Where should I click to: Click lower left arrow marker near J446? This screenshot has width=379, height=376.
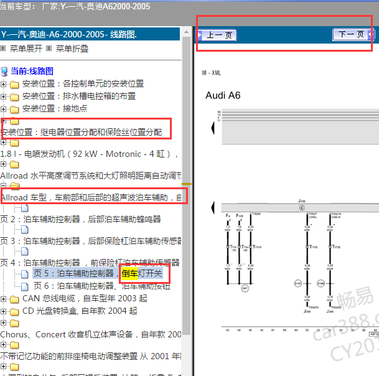[213, 208]
